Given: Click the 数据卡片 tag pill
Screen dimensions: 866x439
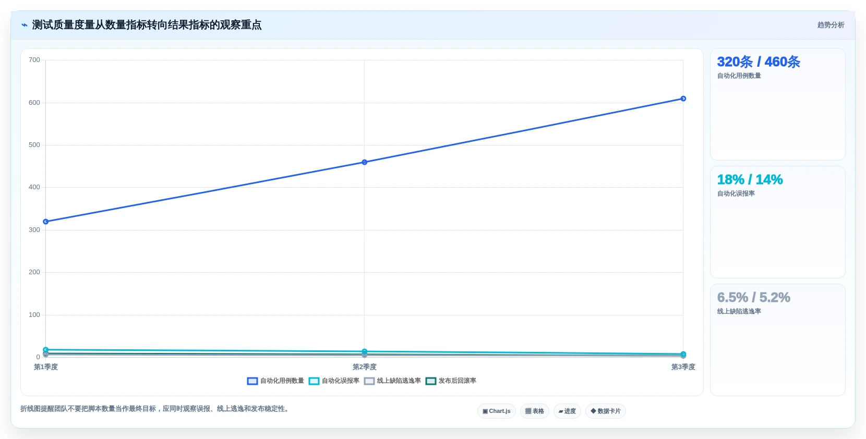Looking at the screenshot, I should pos(606,411).
